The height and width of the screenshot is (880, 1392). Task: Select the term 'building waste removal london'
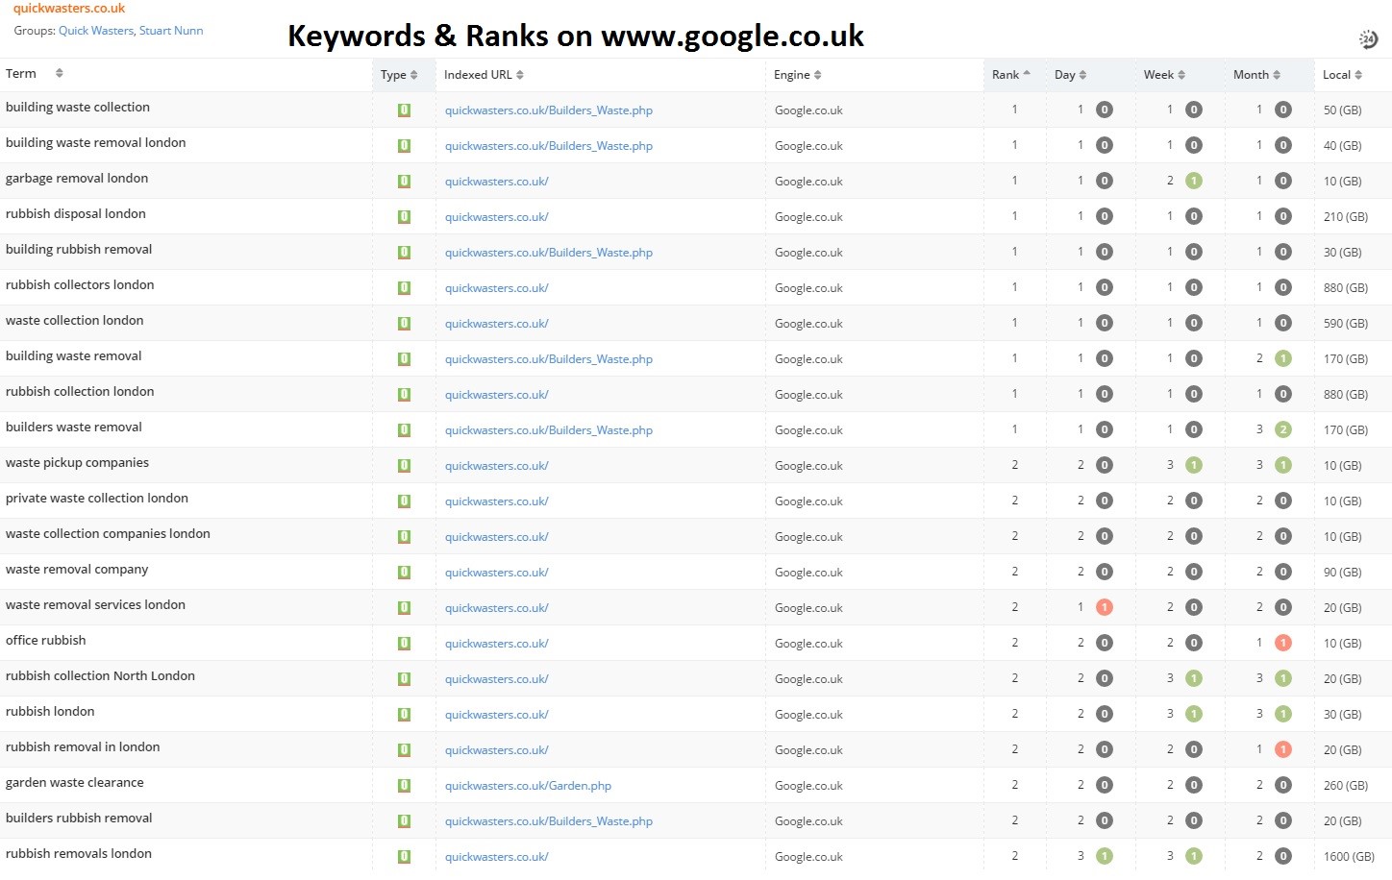coord(96,143)
